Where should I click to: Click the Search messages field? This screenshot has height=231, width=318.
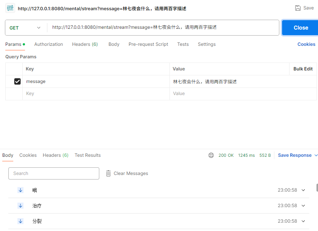[54, 173]
